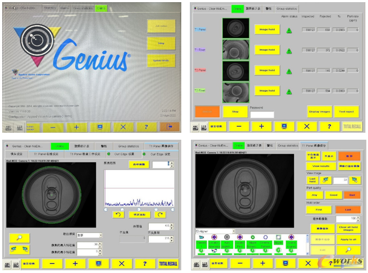Click the leftmost marker handle under the Curl Edge graph
The image size is (368, 273).
[x=105, y=209]
